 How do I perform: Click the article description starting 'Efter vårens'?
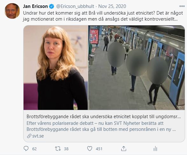click(101, 126)
